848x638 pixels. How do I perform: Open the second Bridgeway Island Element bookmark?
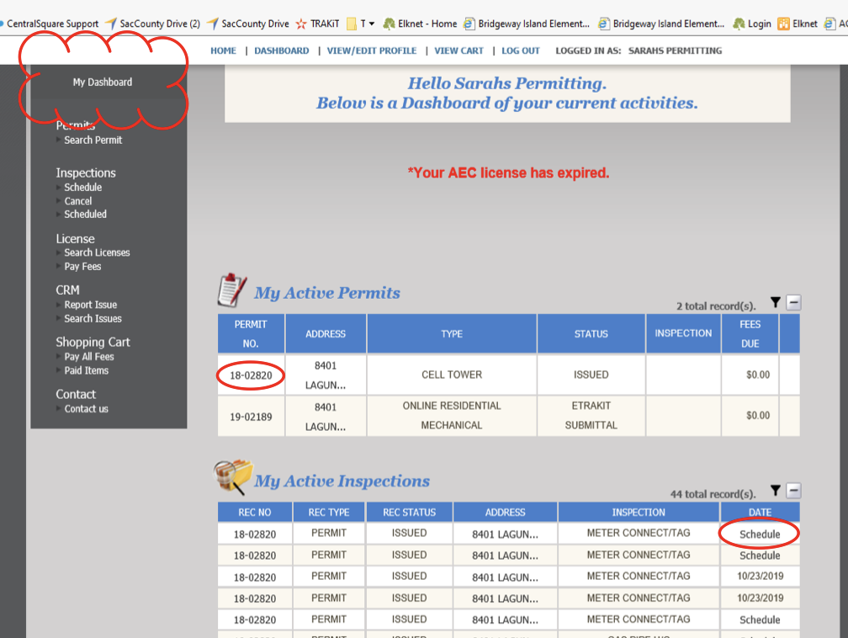[661, 24]
